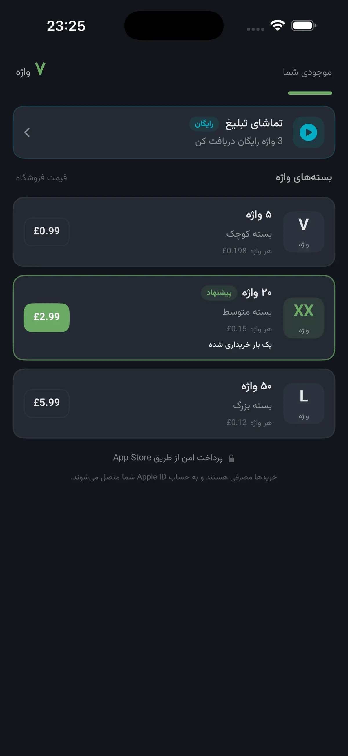Tap the L icon of large pack
The width and height of the screenshot is (348, 756).
point(303,403)
